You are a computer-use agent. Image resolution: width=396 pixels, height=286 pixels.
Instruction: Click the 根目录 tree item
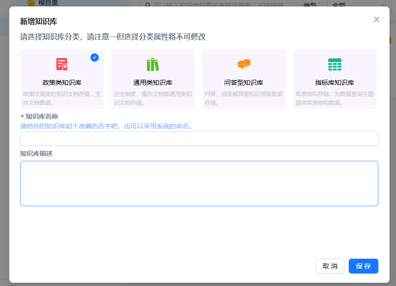(x=48, y=3)
